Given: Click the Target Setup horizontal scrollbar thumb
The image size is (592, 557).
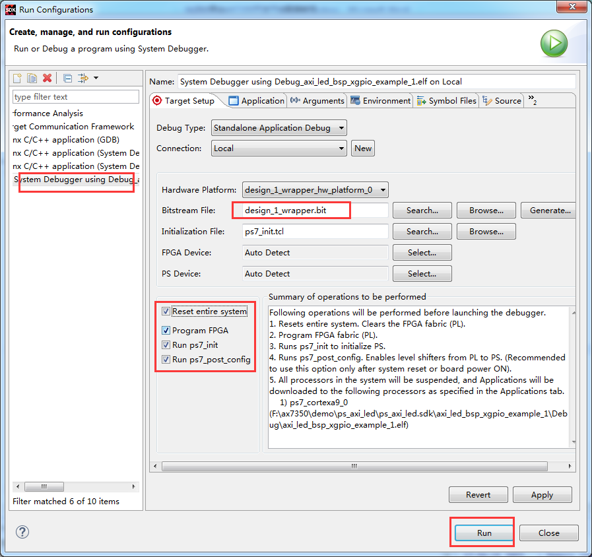Looking at the screenshot, I should pyautogui.click(x=354, y=466).
